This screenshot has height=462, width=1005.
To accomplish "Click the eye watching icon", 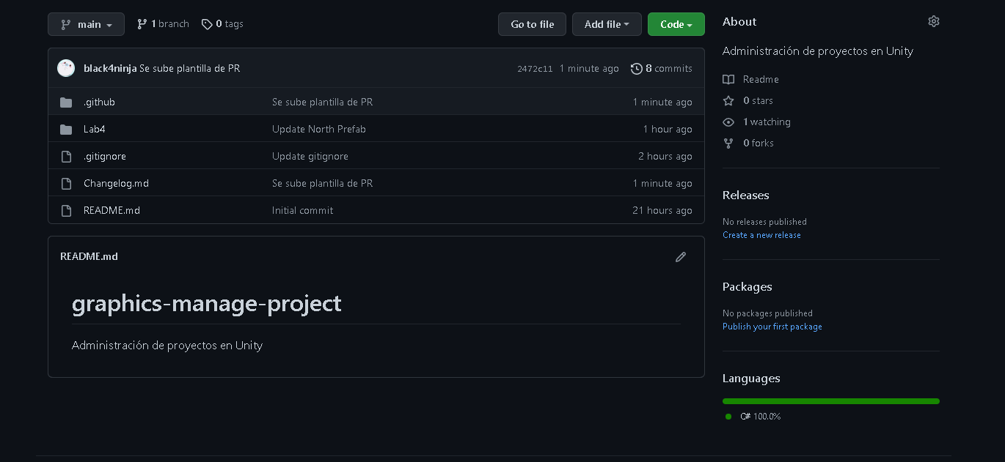I will (x=728, y=122).
